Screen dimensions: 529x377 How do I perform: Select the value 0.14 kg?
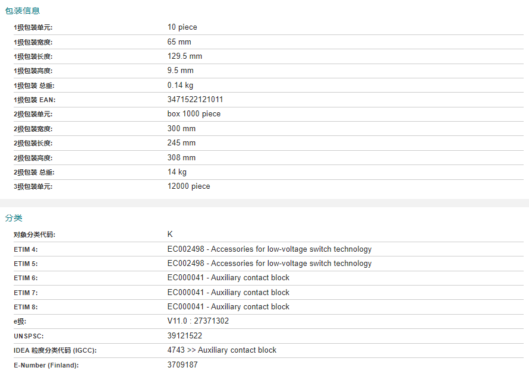click(x=180, y=85)
